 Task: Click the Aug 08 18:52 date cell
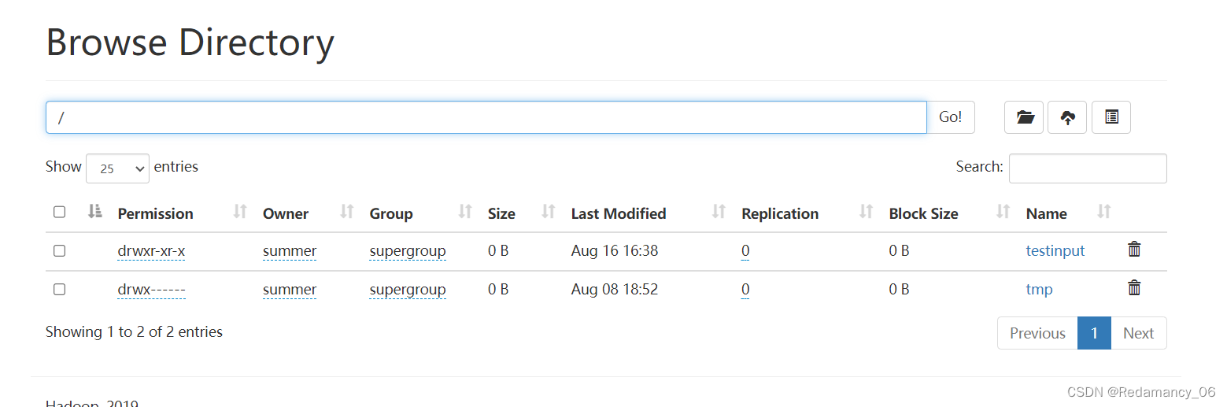click(x=615, y=290)
